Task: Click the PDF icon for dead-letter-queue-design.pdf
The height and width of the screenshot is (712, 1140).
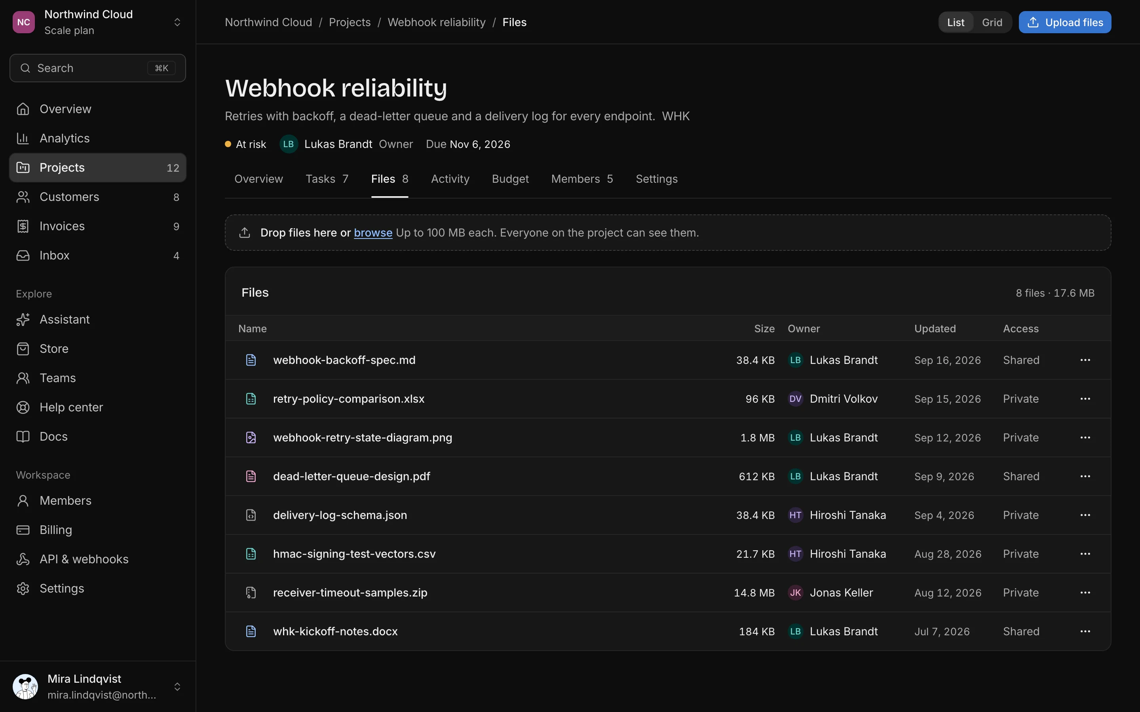Action: 251,476
